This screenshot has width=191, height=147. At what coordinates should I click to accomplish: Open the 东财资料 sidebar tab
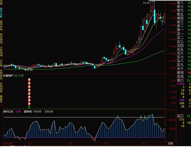(x=1, y=74)
